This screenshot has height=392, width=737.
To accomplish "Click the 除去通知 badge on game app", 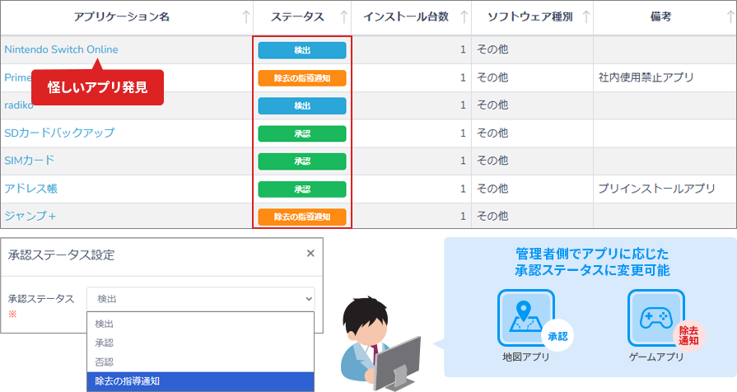I will 688,336.
